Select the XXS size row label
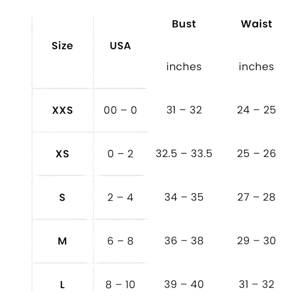Screen dimensions: 307x307 (x=62, y=110)
